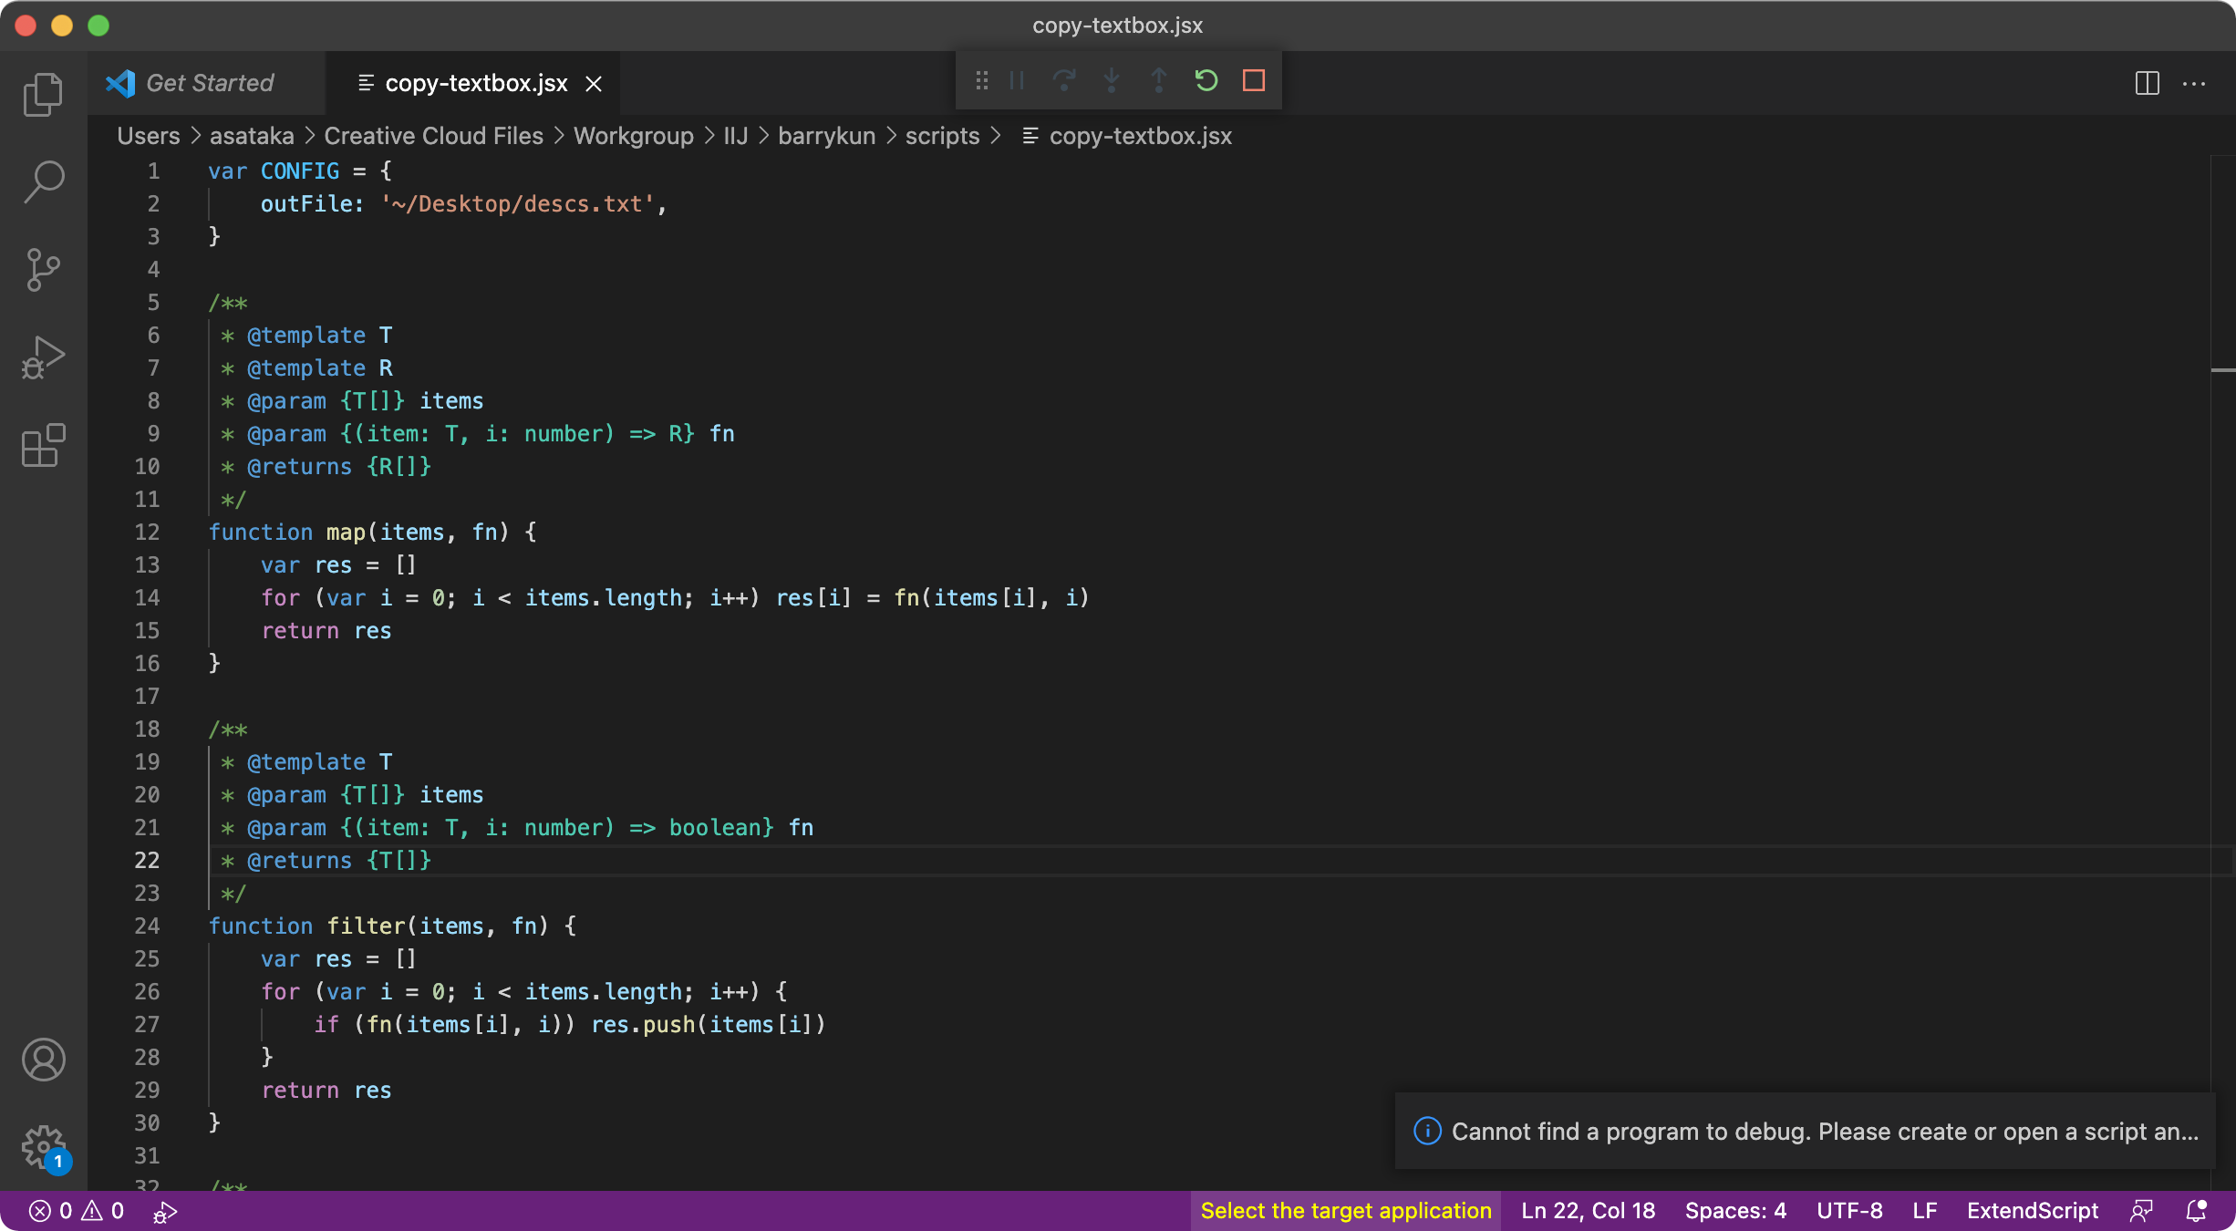Viewport: 2236px width, 1231px height.
Task: Click the errors and warnings indicator
Action: tap(77, 1211)
